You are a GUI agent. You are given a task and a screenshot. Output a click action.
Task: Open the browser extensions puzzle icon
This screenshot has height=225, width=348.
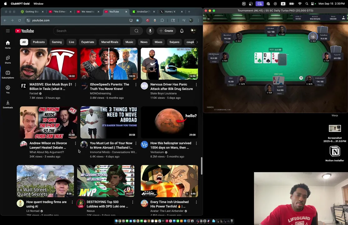pyautogui.click(x=162, y=20)
